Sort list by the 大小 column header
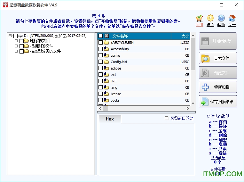244x182 pixels. (185, 36)
